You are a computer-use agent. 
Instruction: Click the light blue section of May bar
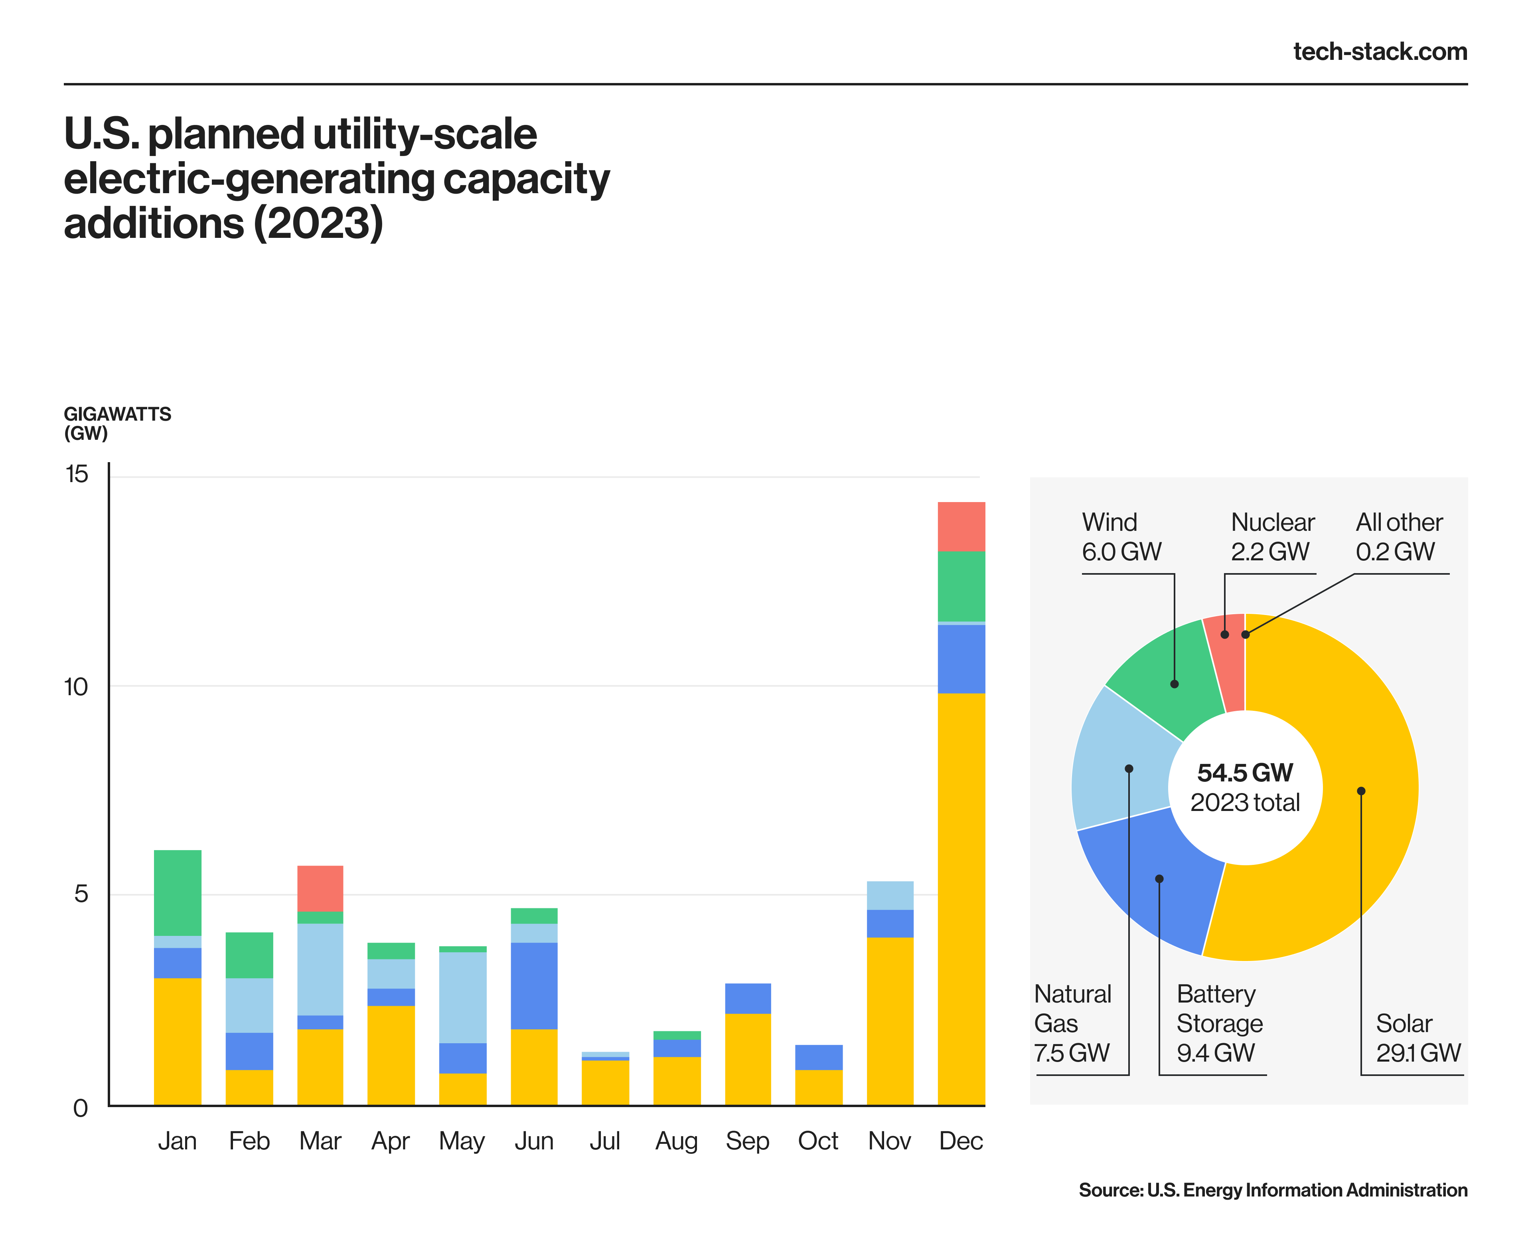coord(463,997)
